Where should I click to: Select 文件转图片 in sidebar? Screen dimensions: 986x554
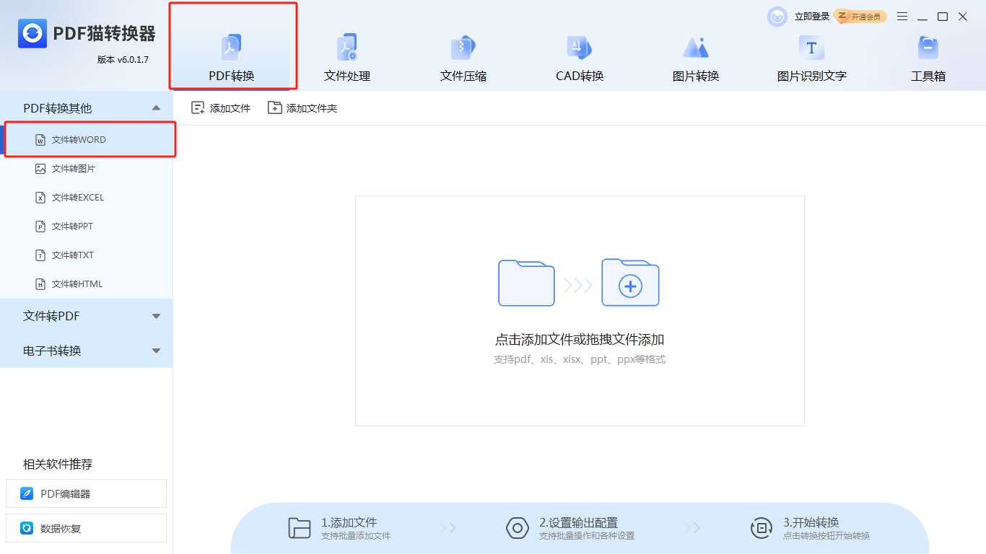click(x=87, y=169)
